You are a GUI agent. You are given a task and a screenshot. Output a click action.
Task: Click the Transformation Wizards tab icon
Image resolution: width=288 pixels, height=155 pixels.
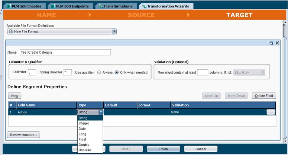[x=144, y=6]
